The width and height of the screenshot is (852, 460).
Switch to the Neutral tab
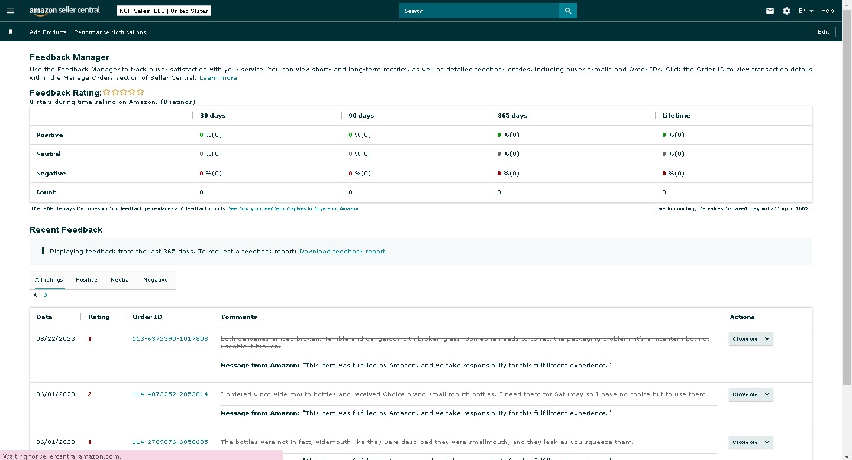coord(121,280)
